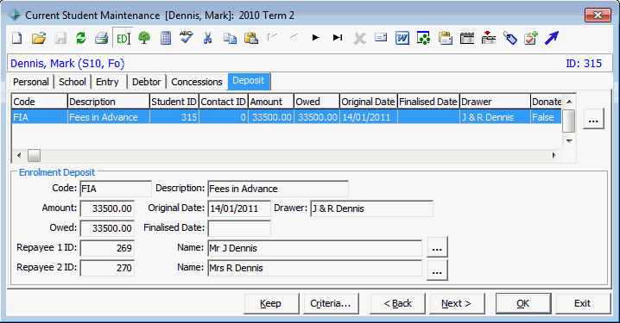Click the grid's scroll up arrow
This screenshot has height=323, width=620.
point(569,102)
